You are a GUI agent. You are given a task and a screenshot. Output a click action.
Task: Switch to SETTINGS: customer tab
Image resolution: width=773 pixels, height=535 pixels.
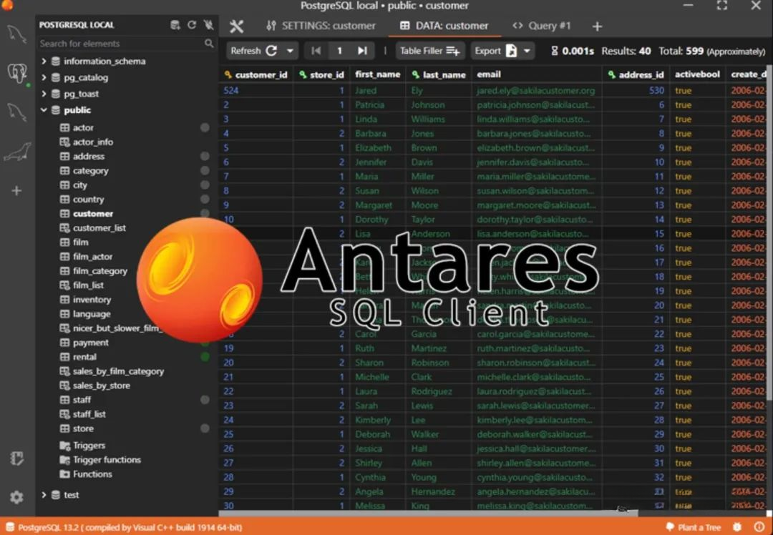[321, 26]
